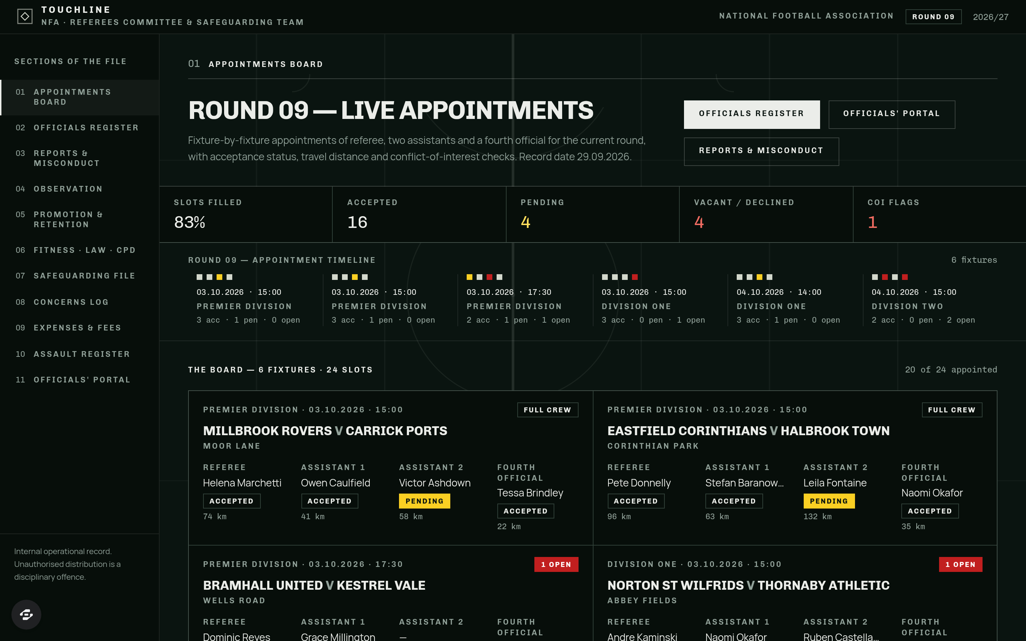Viewport: 1026px width, 641px height.
Task: Click the Touchline diamond logo icon
Action: 25,16
